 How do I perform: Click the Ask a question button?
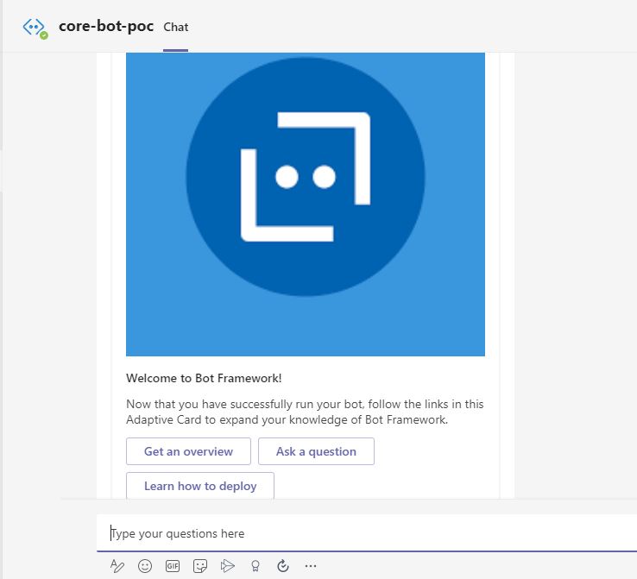316,451
